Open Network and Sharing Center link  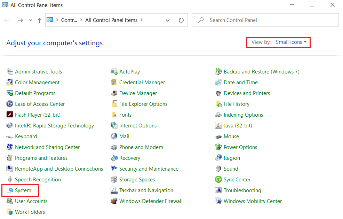(47, 147)
